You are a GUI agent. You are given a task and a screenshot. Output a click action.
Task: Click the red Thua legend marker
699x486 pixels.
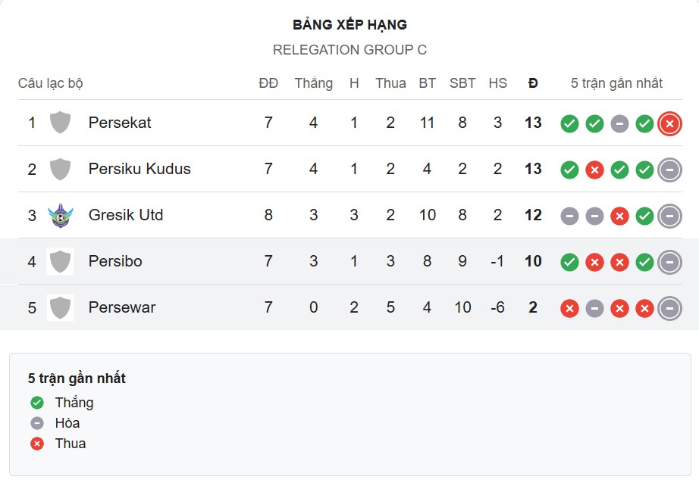click(x=35, y=444)
